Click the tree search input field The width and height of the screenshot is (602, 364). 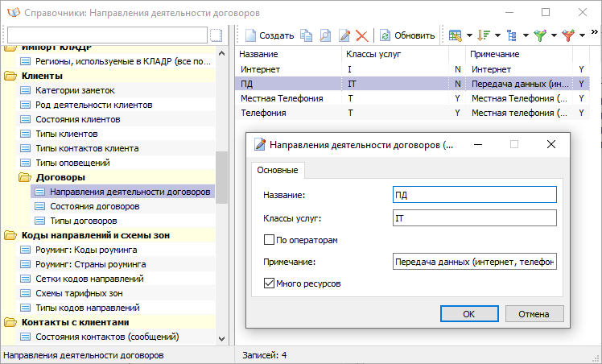coord(107,35)
